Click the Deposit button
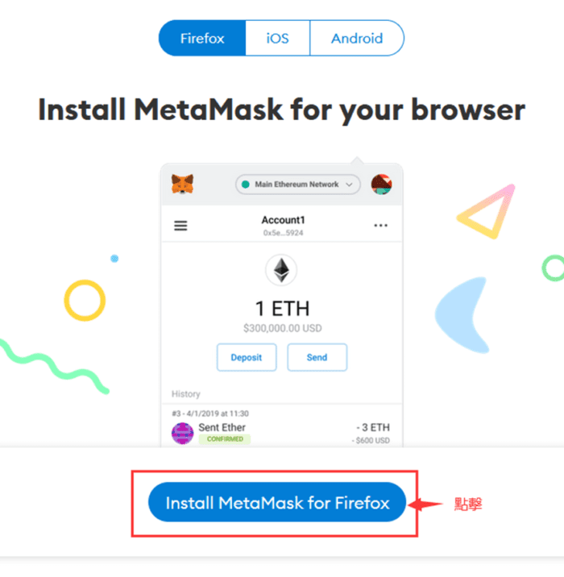Image resolution: width=564 pixels, height=577 pixels. (x=247, y=357)
